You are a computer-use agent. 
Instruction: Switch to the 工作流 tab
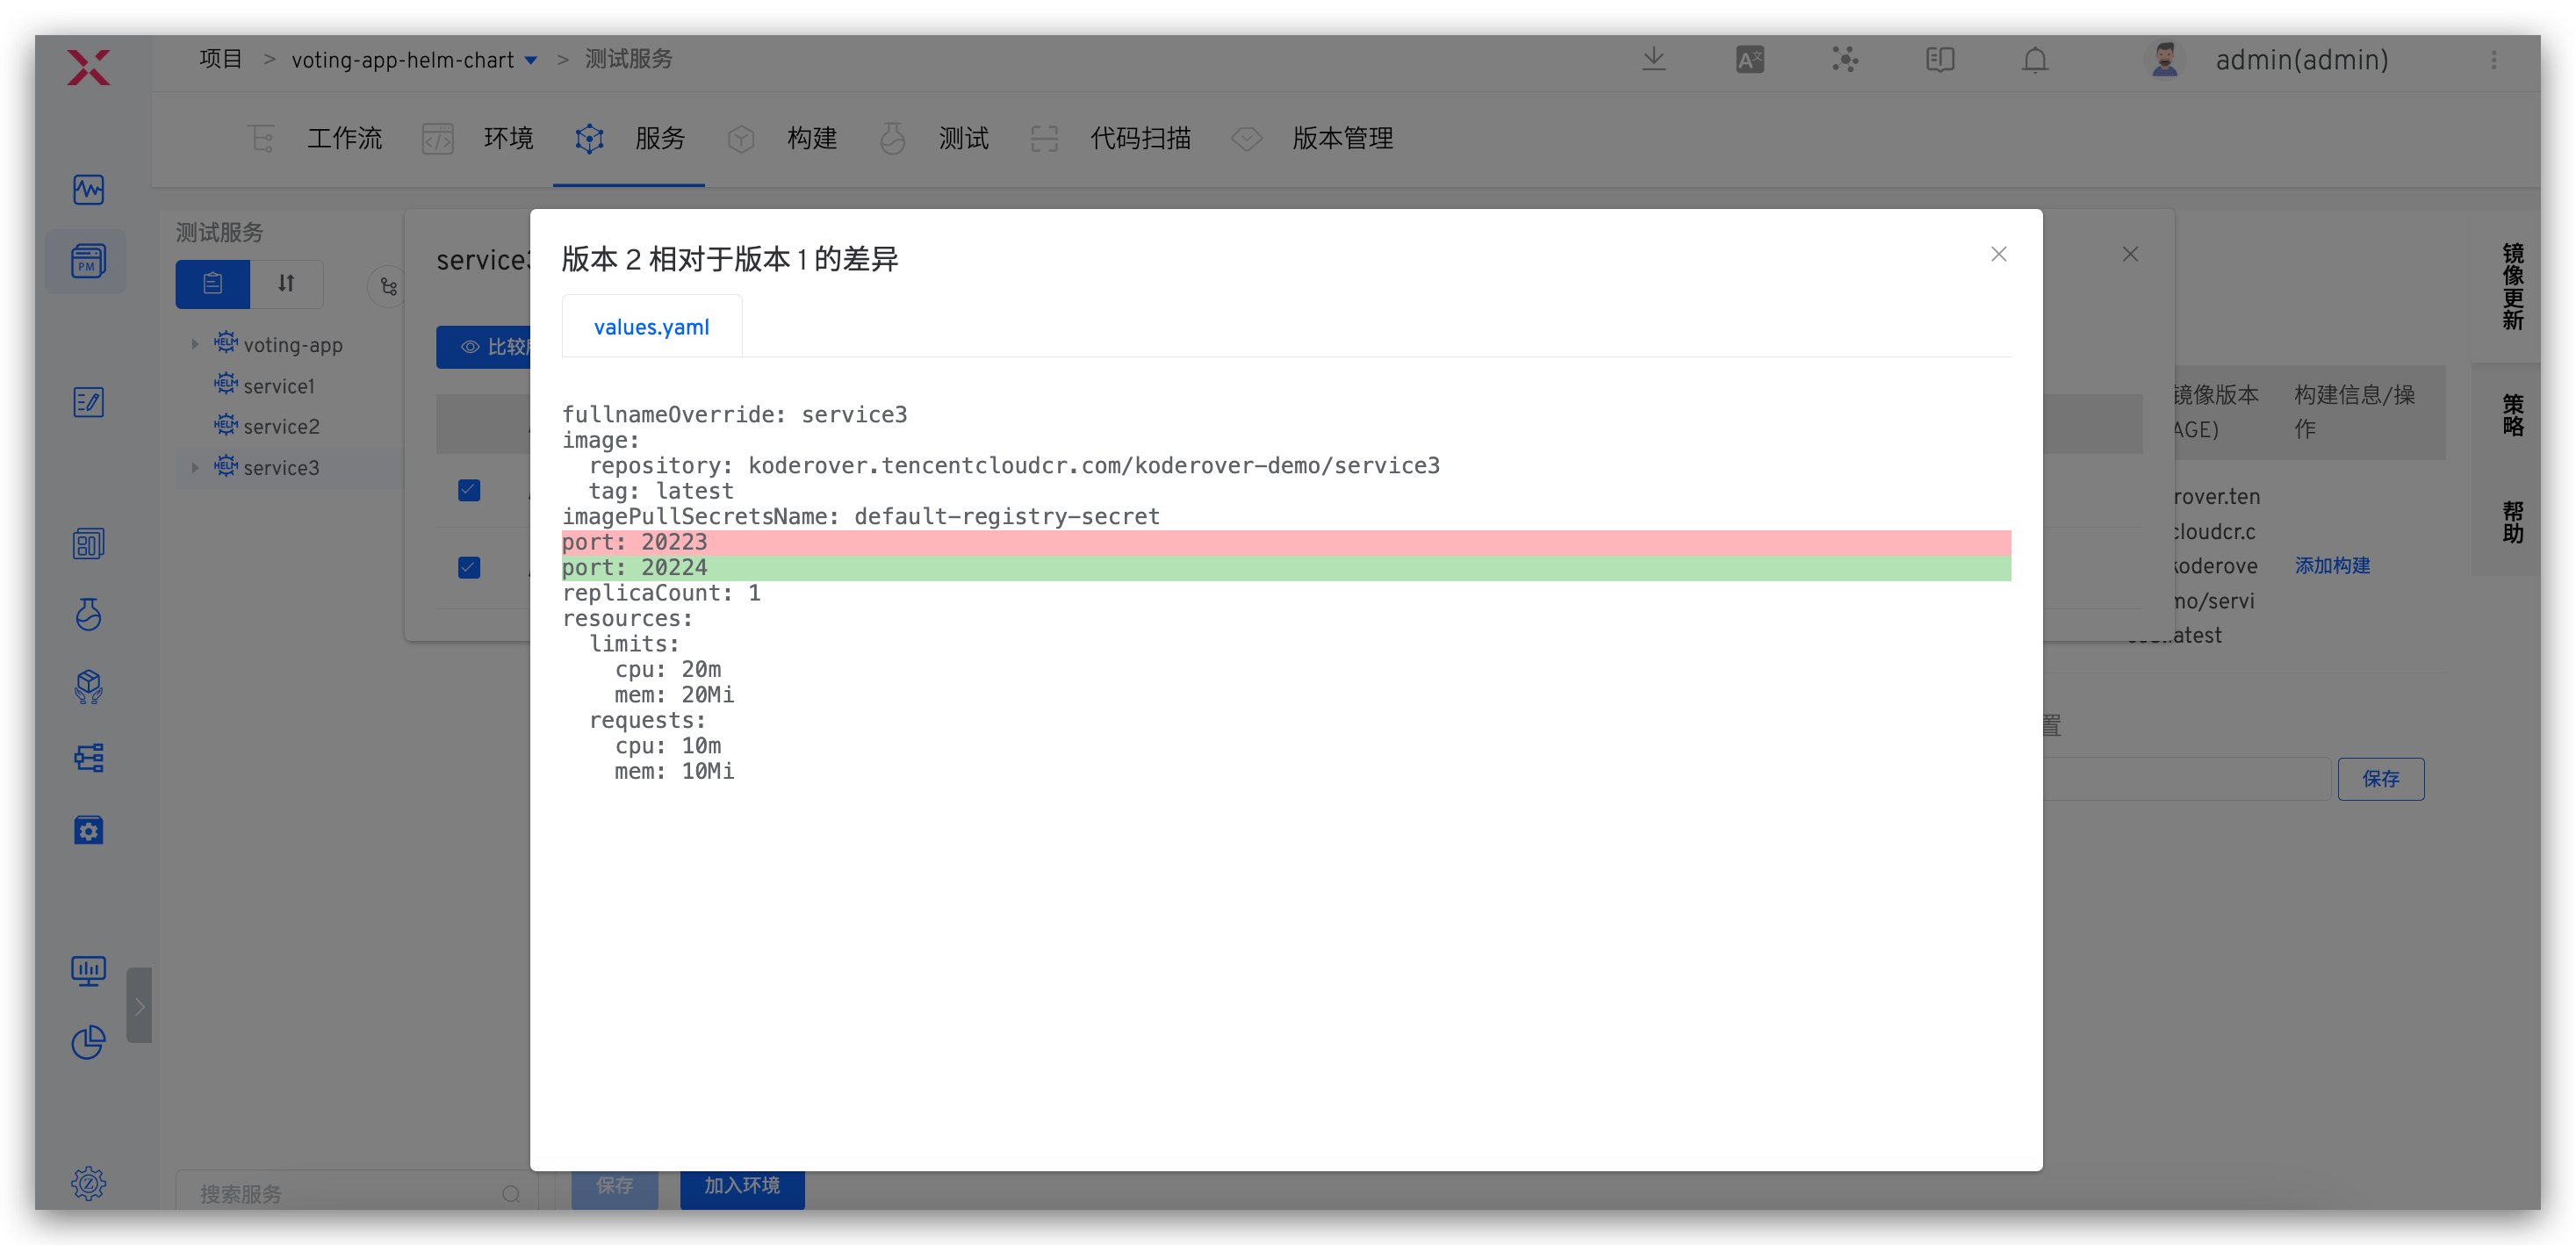(x=343, y=138)
